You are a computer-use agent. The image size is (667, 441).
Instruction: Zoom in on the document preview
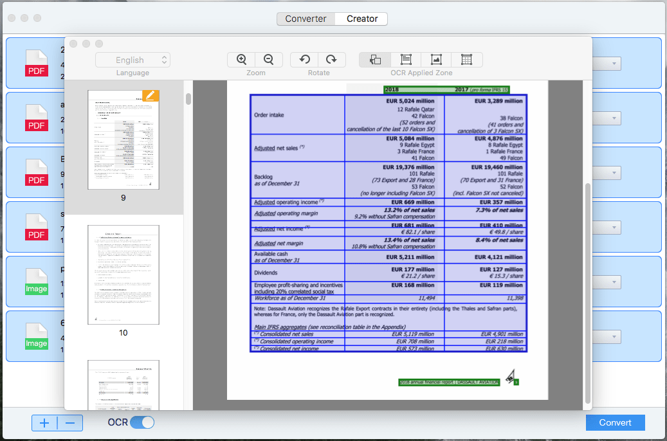241,59
